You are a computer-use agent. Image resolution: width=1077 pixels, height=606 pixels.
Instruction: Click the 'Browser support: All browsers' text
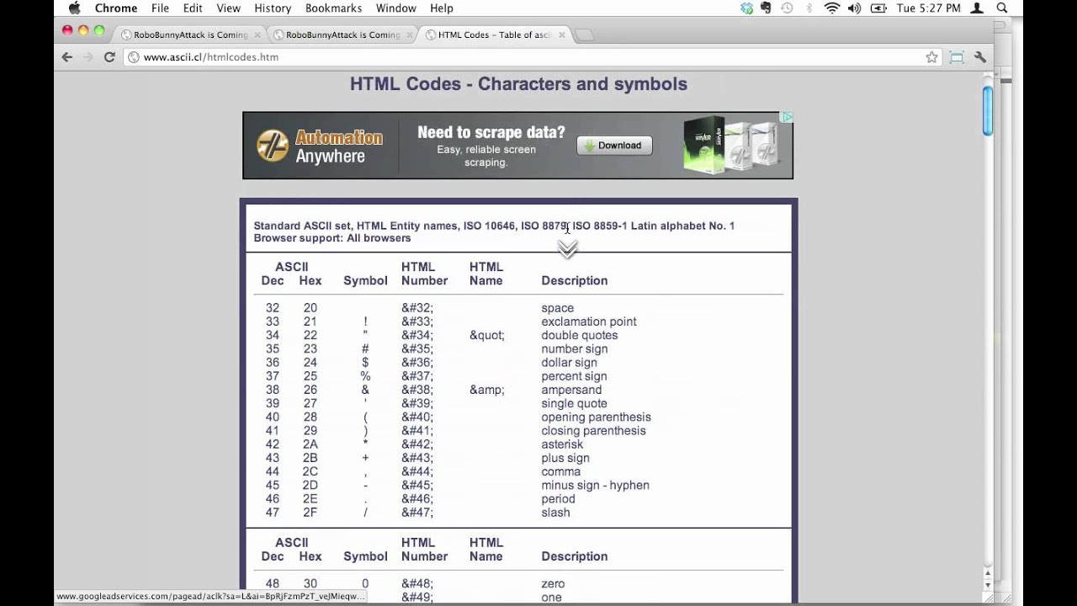pos(332,238)
